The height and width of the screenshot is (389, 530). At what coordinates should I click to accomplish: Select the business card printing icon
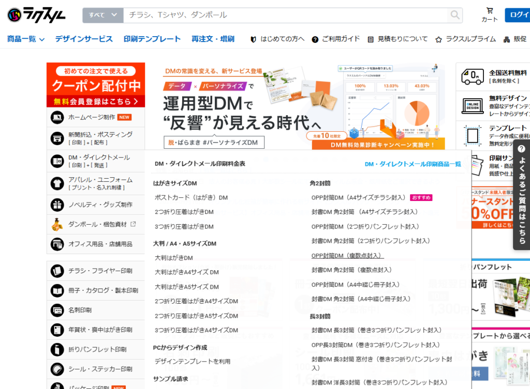(57, 310)
